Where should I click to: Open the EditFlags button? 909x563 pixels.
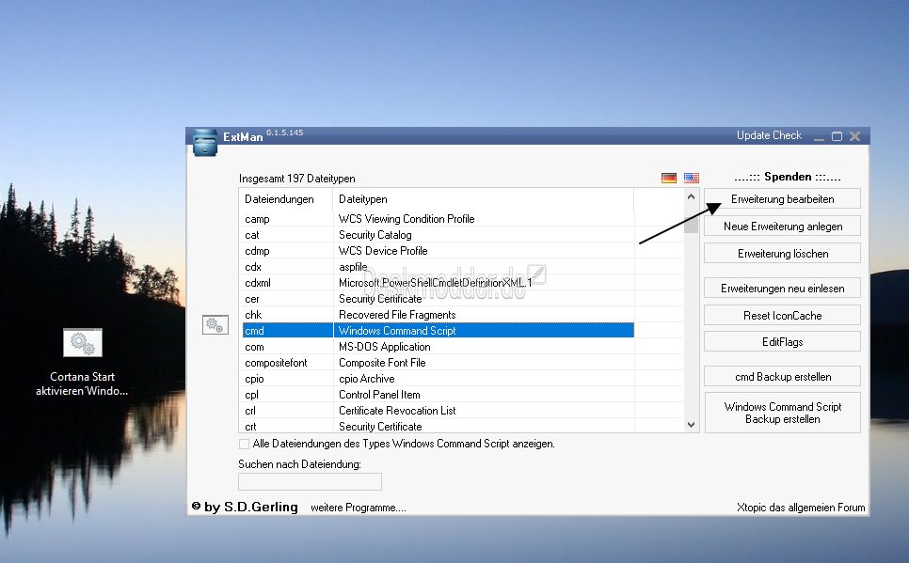[782, 342]
